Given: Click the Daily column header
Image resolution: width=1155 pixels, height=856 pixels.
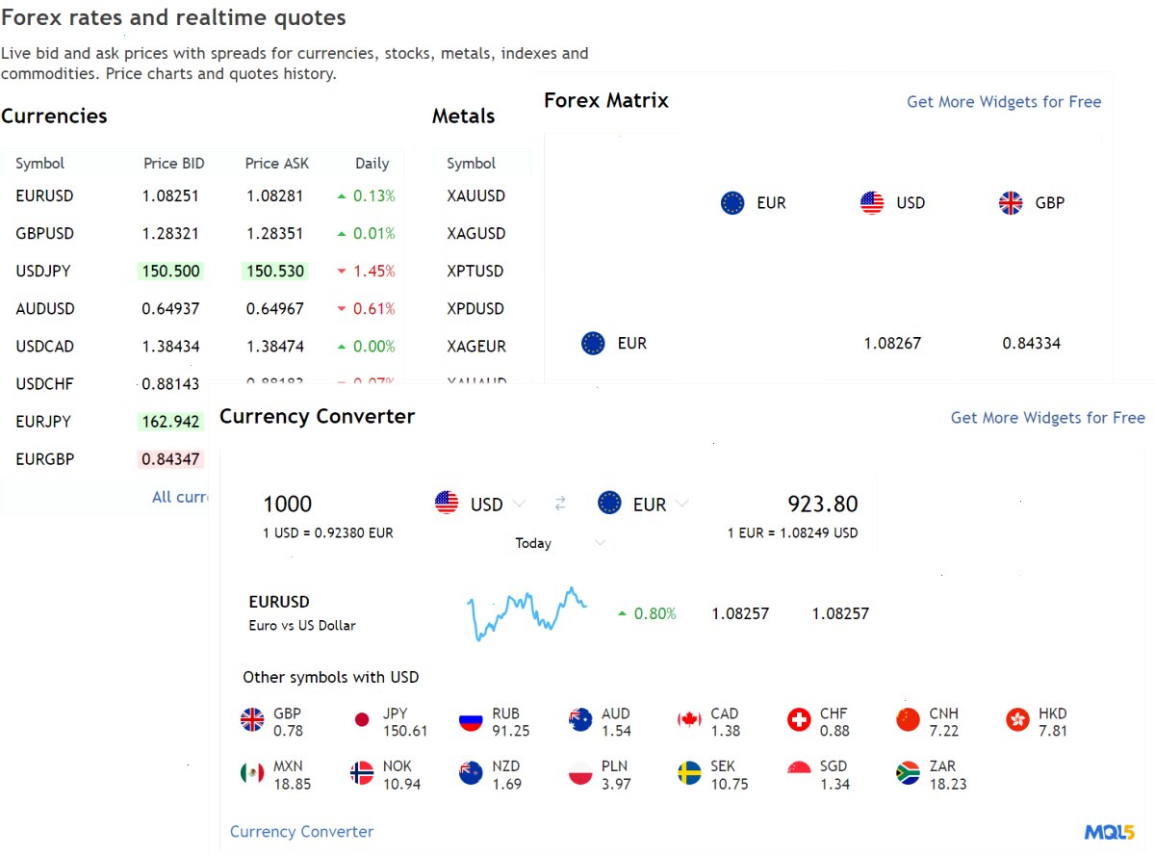Looking at the screenshot, I should (x=372, y=164).
